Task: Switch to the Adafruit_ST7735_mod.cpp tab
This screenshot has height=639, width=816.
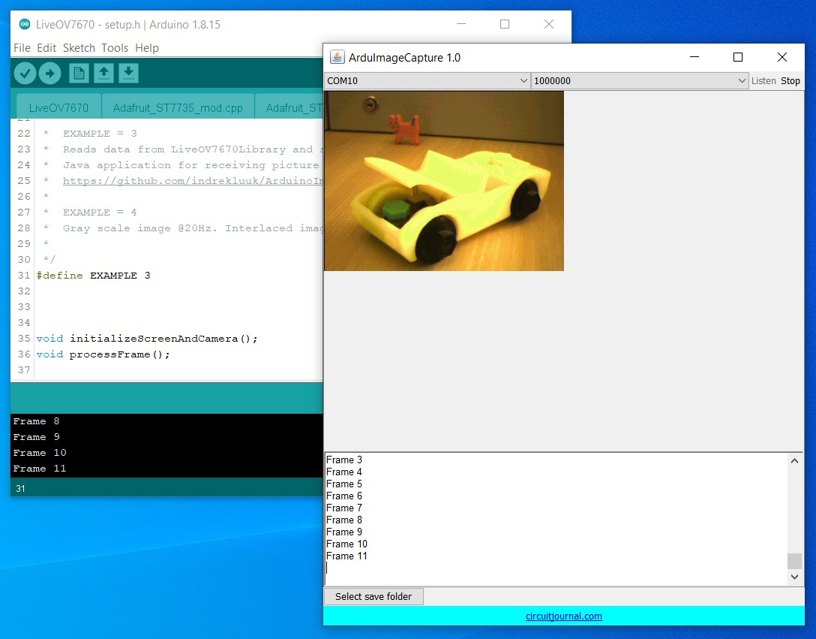Action: coord(178,108)
